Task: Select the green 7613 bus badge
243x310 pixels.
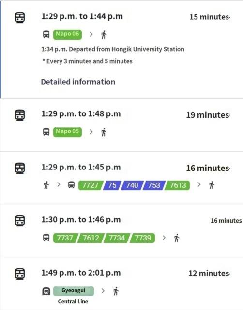Action: pyautogui.click(x=177, y=185)
